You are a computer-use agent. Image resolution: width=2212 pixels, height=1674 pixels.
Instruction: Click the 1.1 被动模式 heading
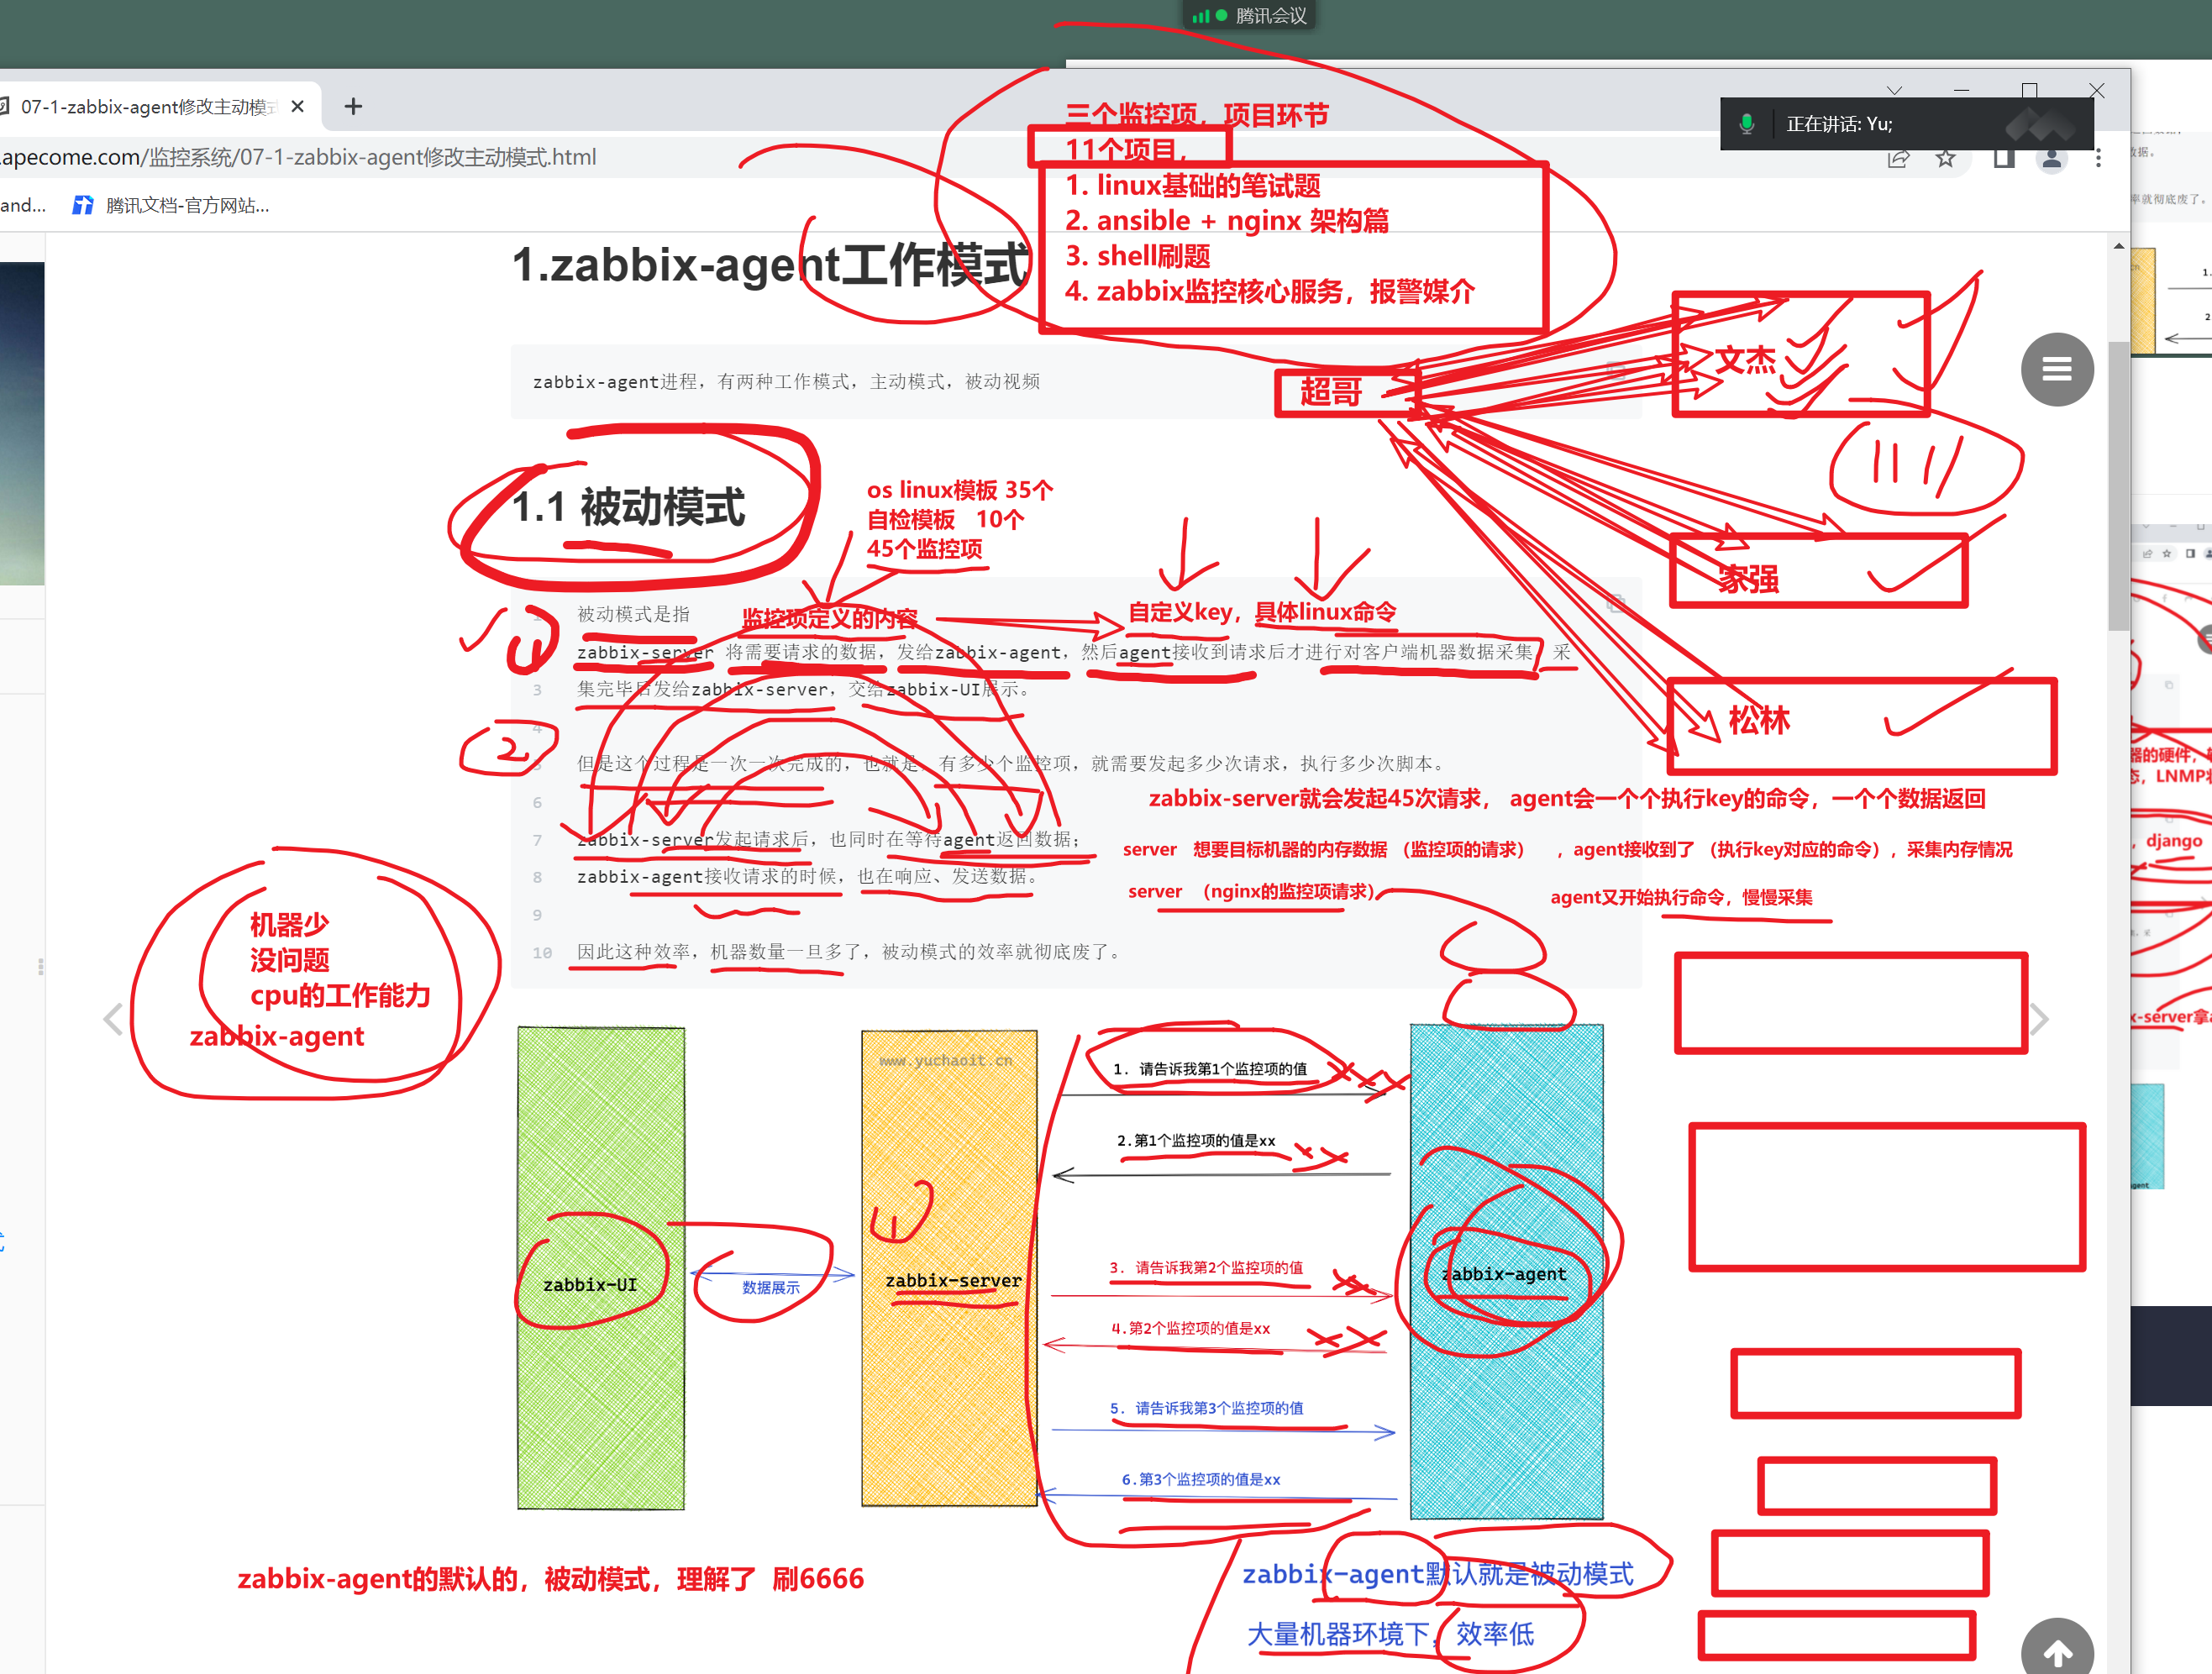click(628, 506)
